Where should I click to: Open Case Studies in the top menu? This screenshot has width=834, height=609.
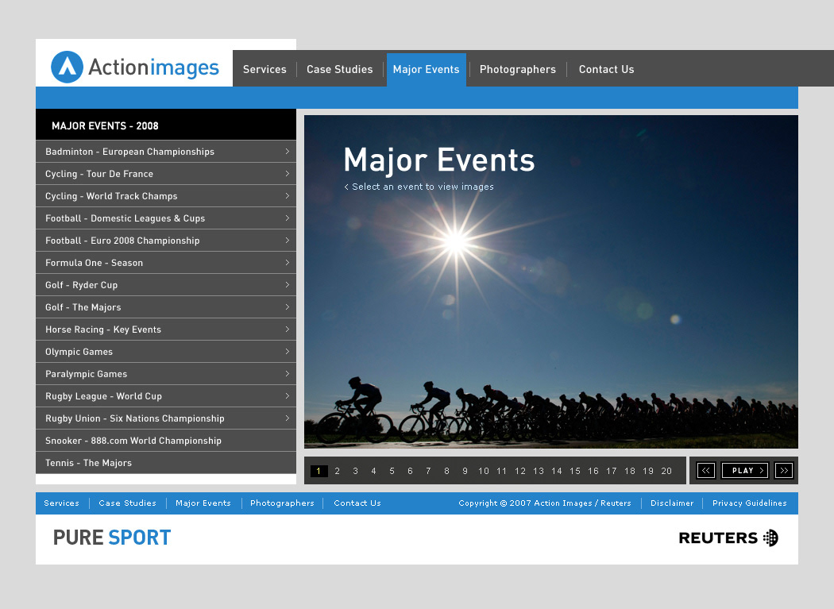(339, 70)
